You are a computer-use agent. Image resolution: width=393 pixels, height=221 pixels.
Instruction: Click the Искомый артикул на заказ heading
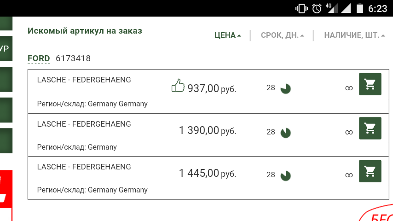(85, 31)
